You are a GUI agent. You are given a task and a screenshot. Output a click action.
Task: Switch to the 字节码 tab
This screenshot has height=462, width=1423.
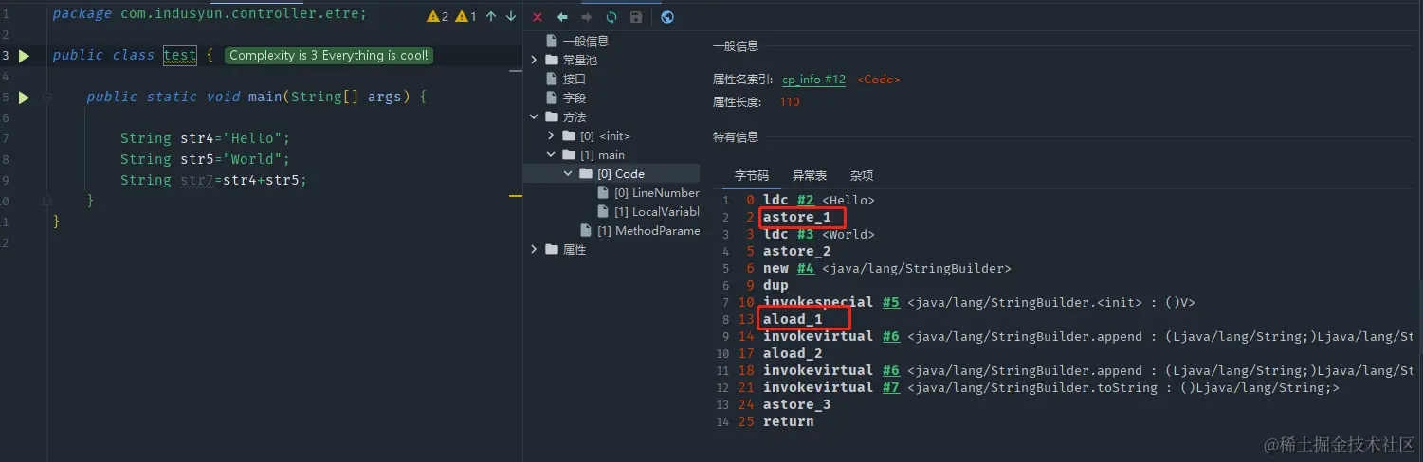point(752,176)
